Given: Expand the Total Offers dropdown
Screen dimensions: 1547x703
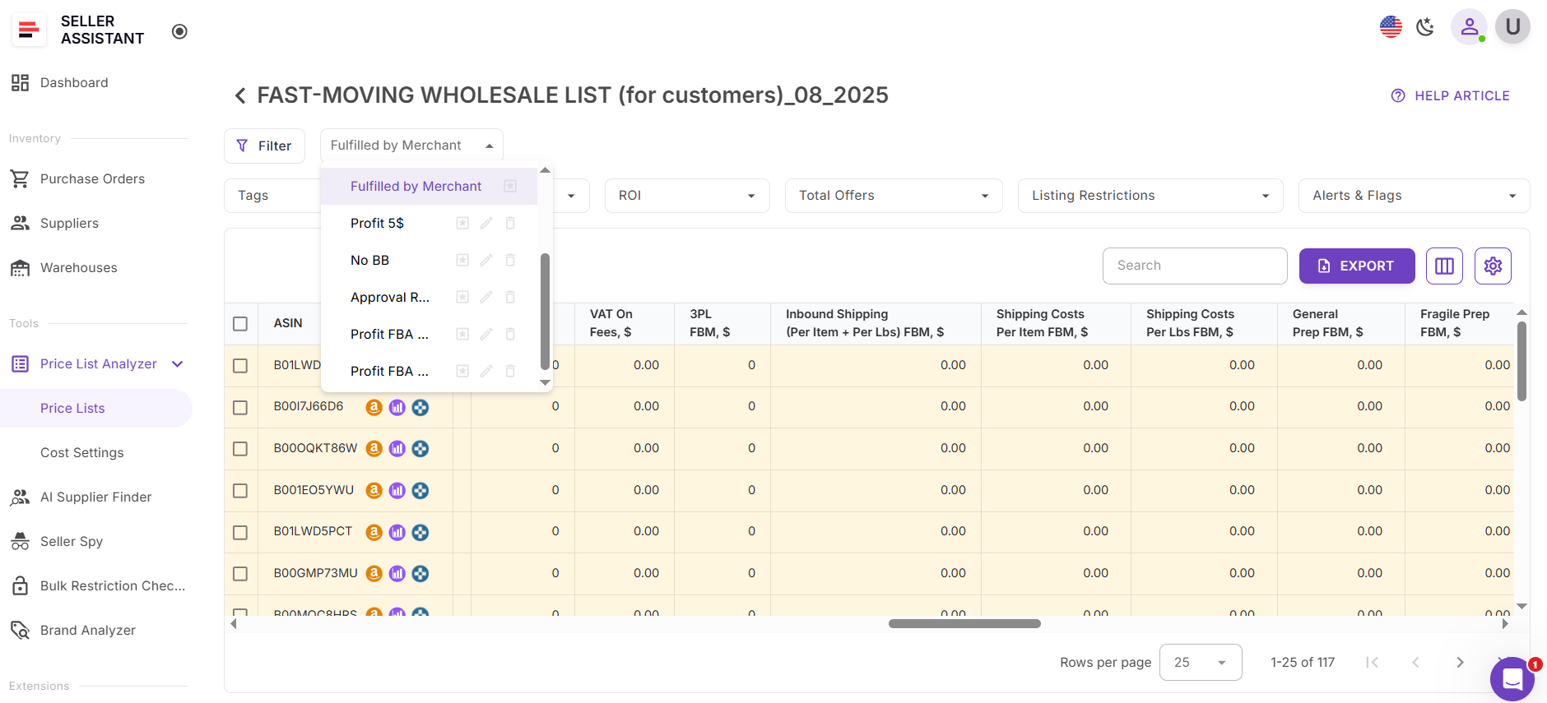Looking at the screenshot, I should click(x=894, y=196).
